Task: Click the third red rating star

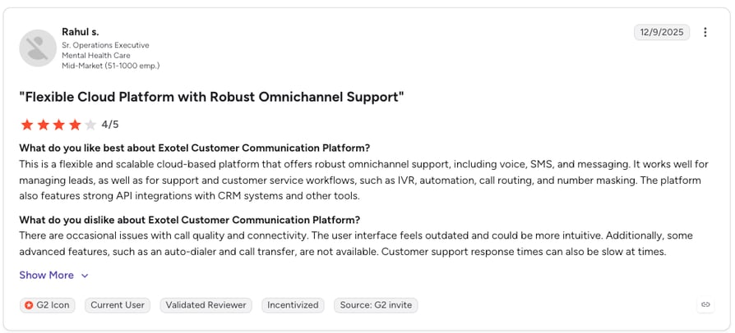Action: 59,125
